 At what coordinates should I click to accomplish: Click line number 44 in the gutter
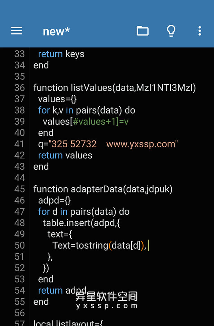pyautogui.click(x=20, y=178)
